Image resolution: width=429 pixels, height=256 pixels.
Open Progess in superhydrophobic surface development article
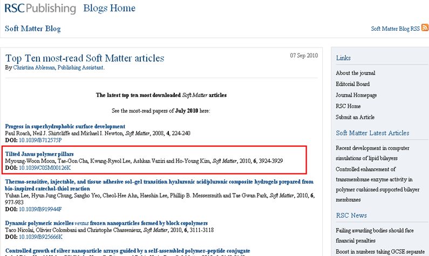[65, 127]
